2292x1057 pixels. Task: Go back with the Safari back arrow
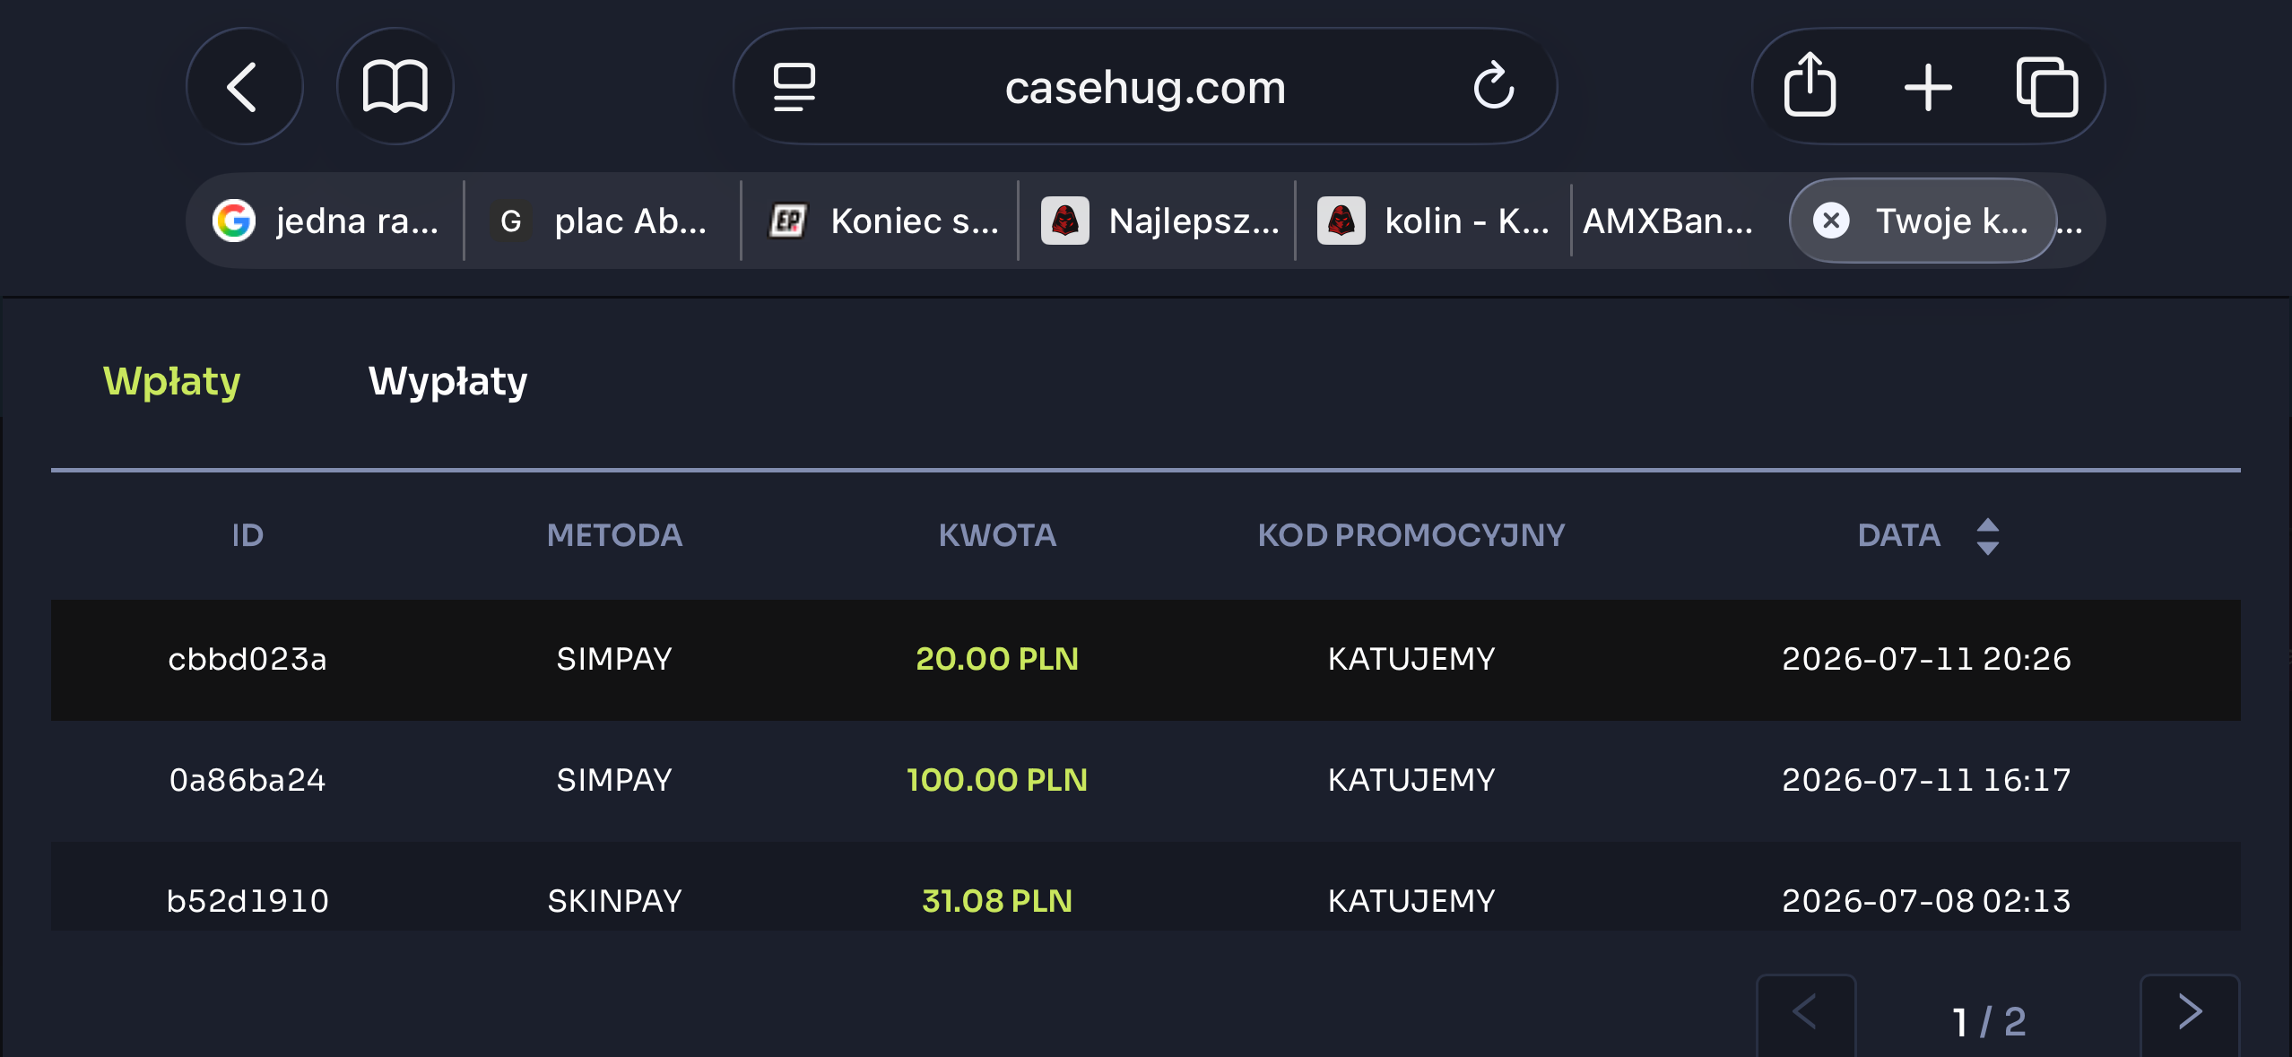coord(244,87)
